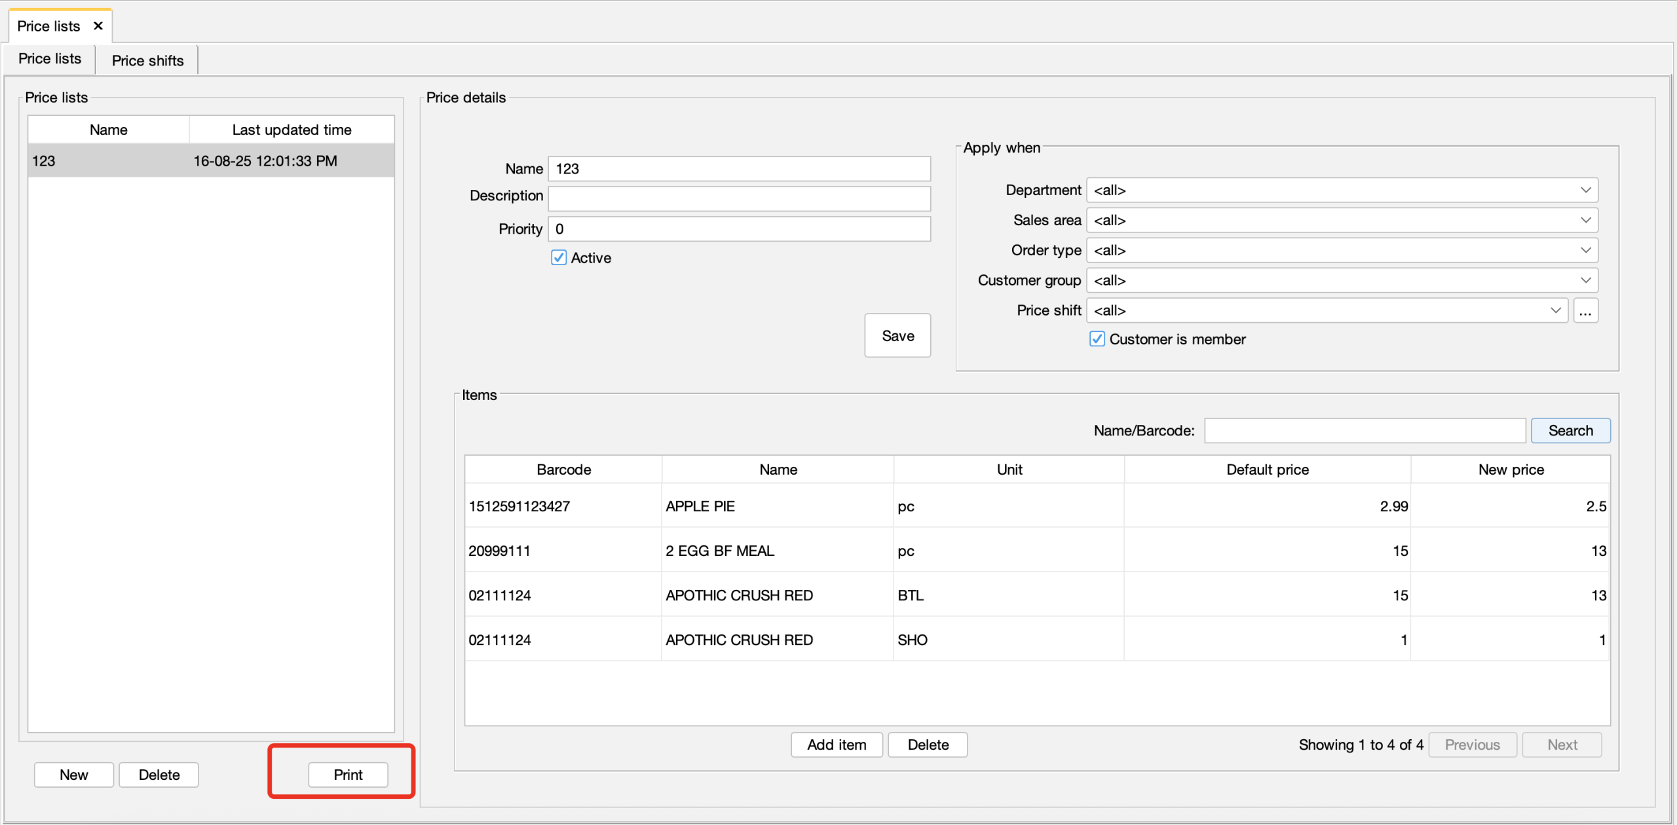Select APOTHIC CRUSH RED SHO row
This screenshot has width=1677, height=825.
[1038, 640]
